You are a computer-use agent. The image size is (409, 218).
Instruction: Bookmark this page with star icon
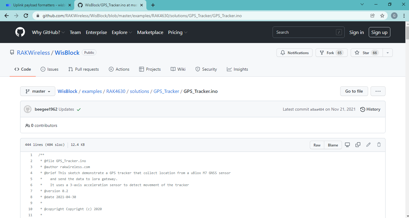382,16
